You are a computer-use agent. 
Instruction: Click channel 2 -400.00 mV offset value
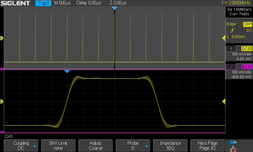click(x=241, y=77)
